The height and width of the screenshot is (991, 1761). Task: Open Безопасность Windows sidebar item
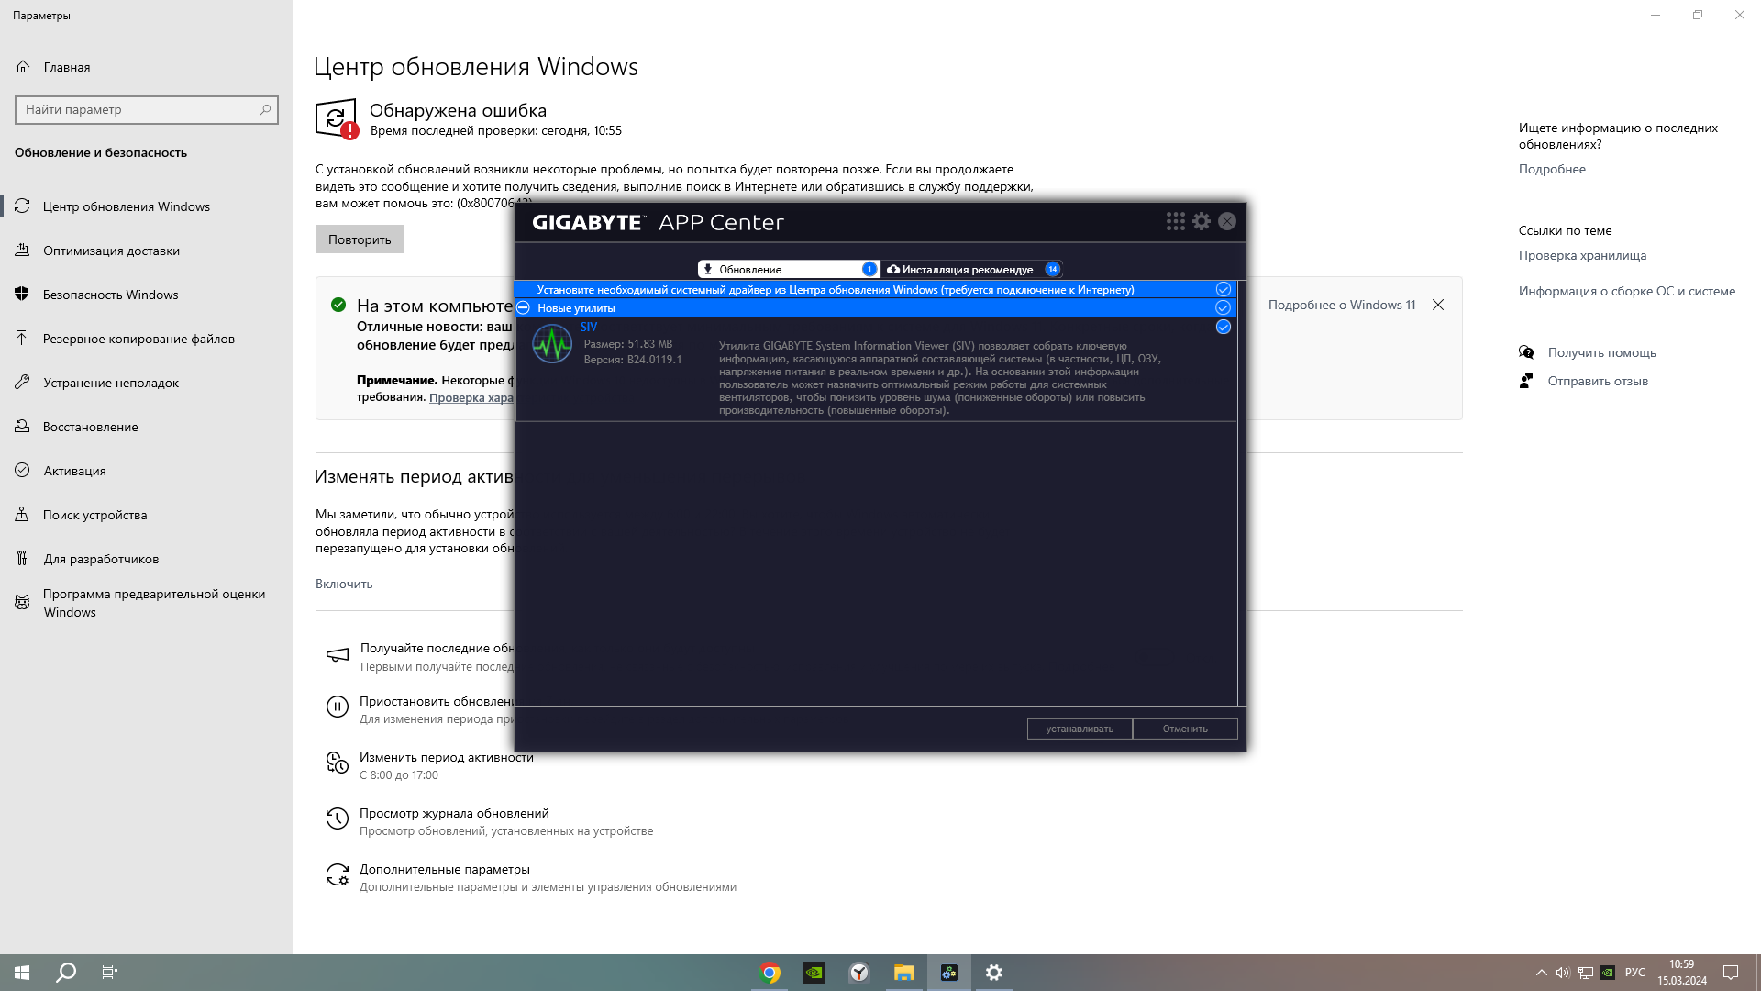click(x=147, y=295)
